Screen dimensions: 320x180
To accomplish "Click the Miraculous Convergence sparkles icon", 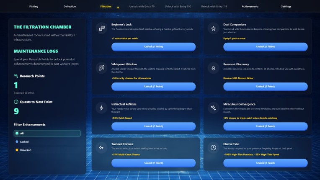I will (x=213, y=108).
